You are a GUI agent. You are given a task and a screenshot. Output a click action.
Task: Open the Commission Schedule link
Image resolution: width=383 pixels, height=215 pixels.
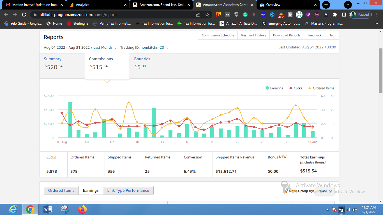click(x=218, y=35)
